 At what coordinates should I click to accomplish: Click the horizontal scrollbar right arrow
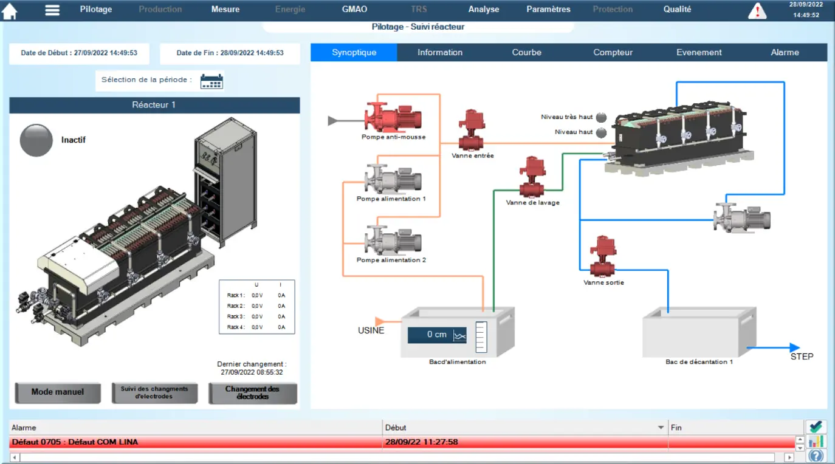pos(790,457)
